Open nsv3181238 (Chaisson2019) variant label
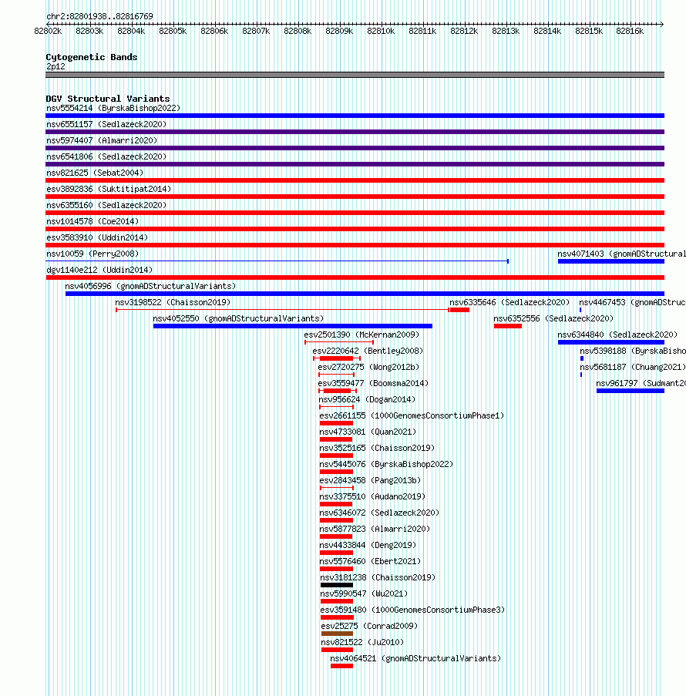686x696 pixels. pyautogui.click(x=378, y=577)
